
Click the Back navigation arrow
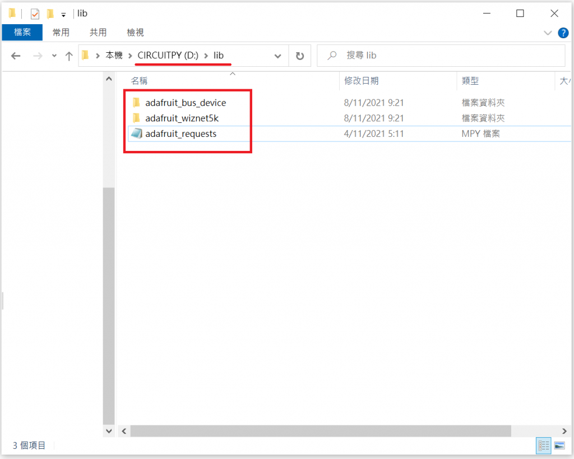pos(16,56)
